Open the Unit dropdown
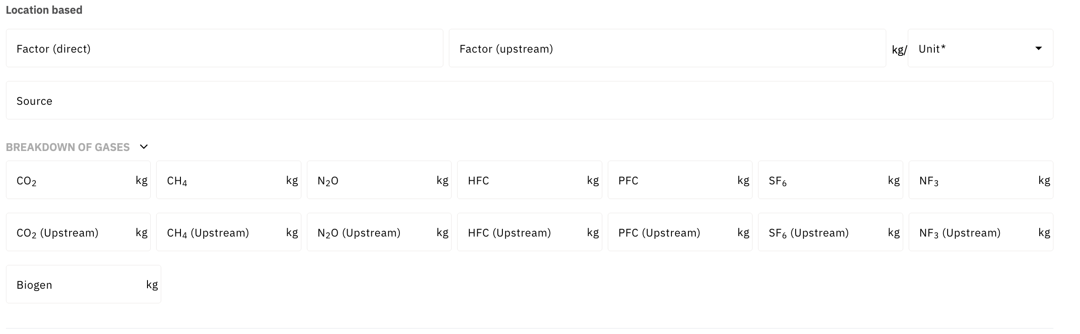 click(x=980, y=48)
